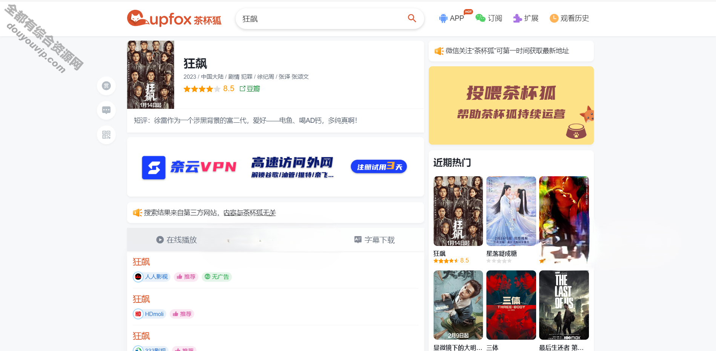Click the 短评 review text
The width and height of the screenshot is (716, 351).
pyautogui.click(x=245, y=121)
